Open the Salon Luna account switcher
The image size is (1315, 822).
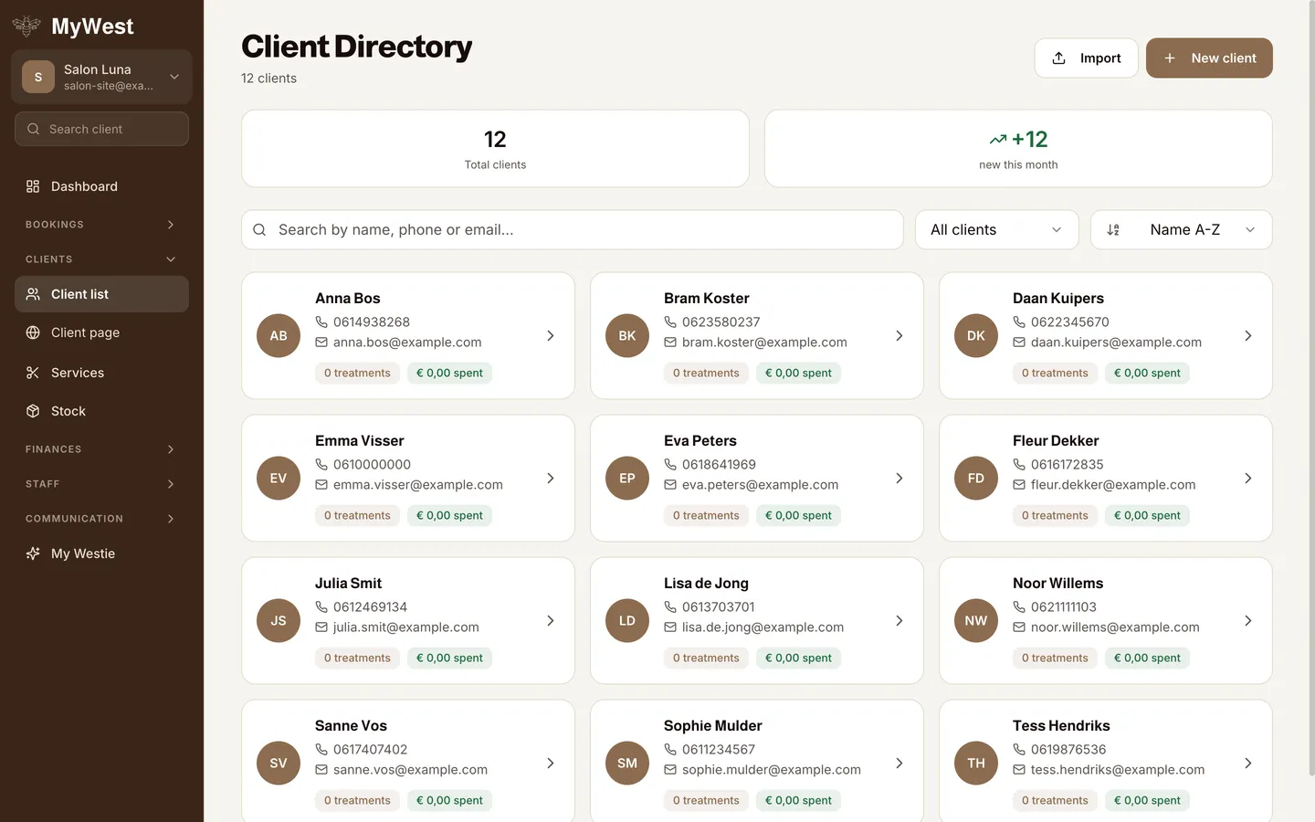pos(101,77)
